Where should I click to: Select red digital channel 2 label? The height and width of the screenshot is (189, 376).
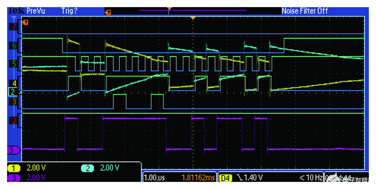[14, 120]
